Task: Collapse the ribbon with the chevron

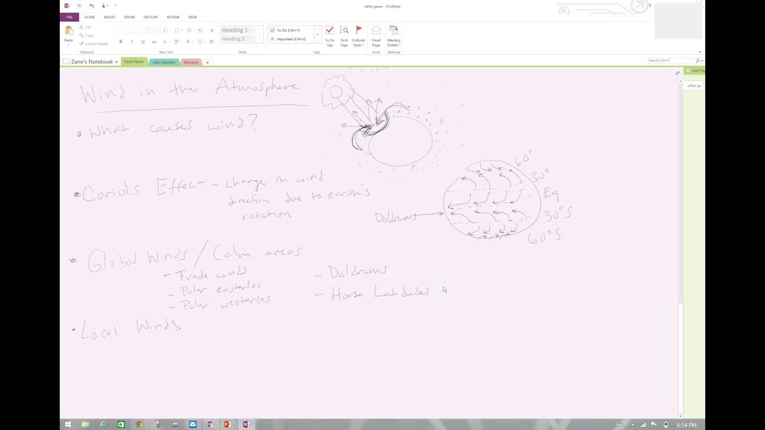Action: [700, 52]
